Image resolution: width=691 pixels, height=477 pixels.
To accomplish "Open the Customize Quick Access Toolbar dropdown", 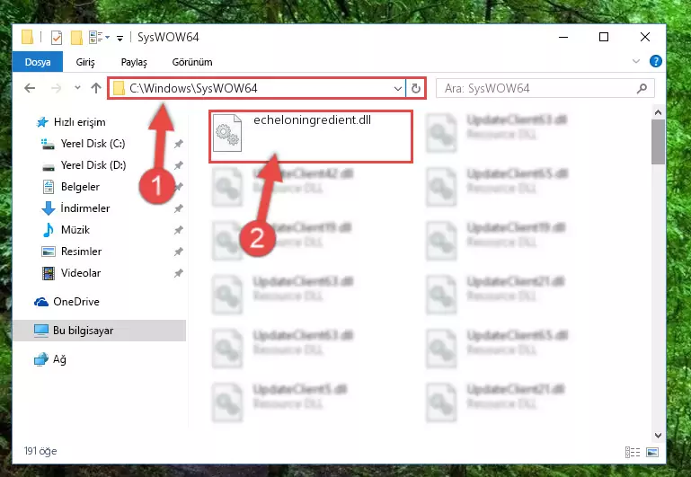I will [120, 39].
